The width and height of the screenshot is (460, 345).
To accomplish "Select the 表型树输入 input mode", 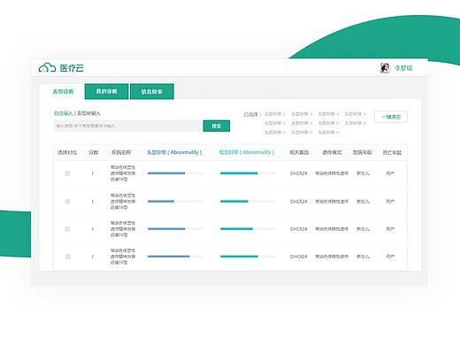I will (x=88, y=113).
